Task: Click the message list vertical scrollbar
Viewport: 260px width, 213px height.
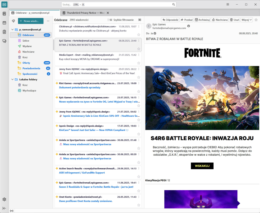Action: tap(53, 45)
